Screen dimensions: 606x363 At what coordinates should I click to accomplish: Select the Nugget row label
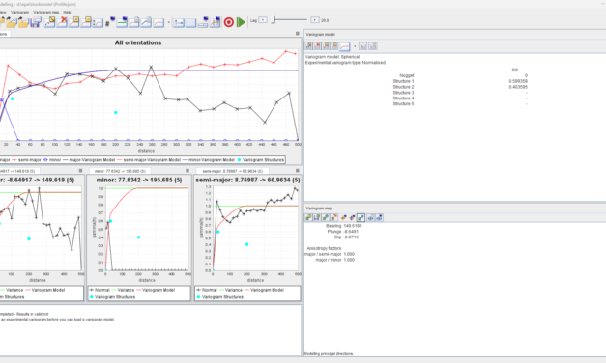(407, 75)
